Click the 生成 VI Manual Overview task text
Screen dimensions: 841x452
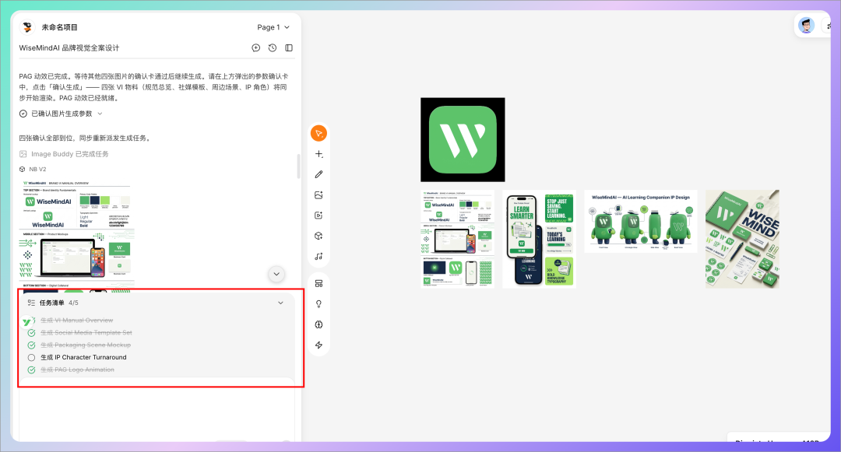[x=76, y=321]
